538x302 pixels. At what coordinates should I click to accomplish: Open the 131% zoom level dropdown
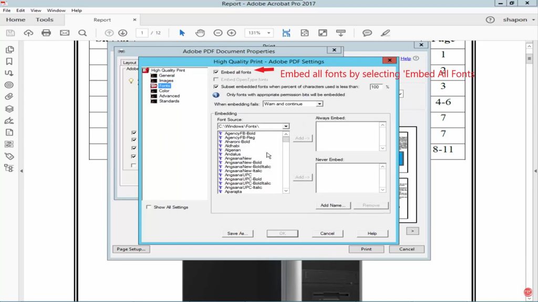pyautogui.click(x=268, y=33)
